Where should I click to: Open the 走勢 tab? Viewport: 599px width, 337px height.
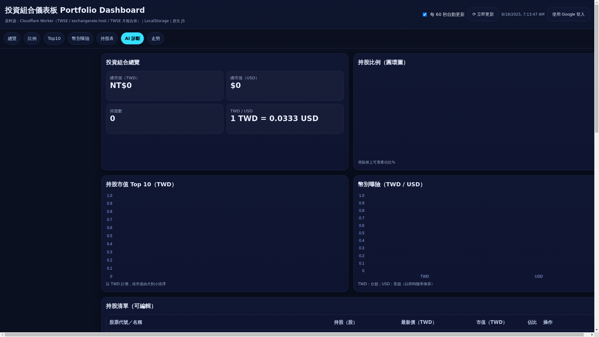pos(156,38)
